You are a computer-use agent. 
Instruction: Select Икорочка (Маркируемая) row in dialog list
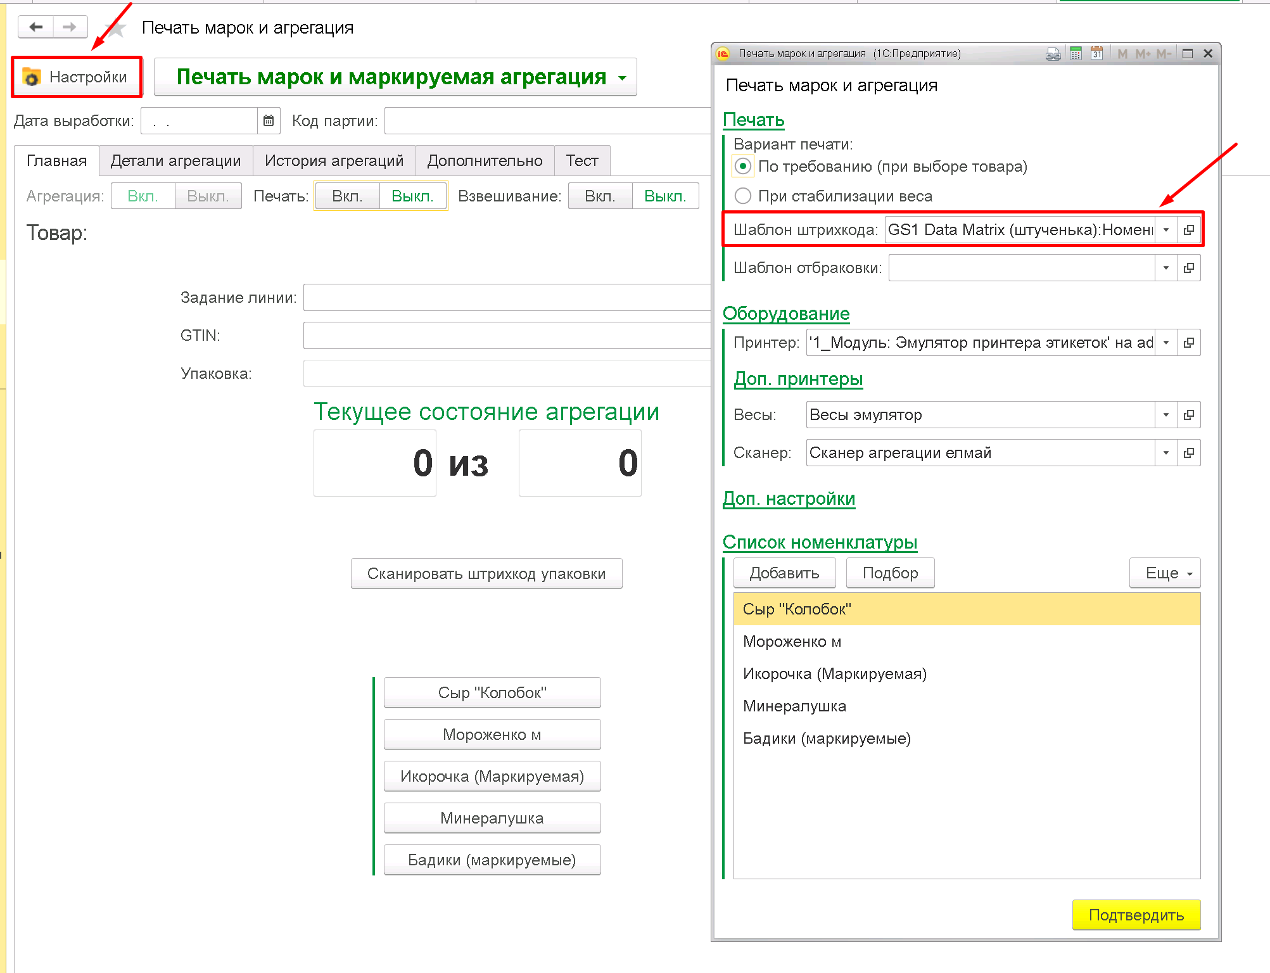point(967,673)
